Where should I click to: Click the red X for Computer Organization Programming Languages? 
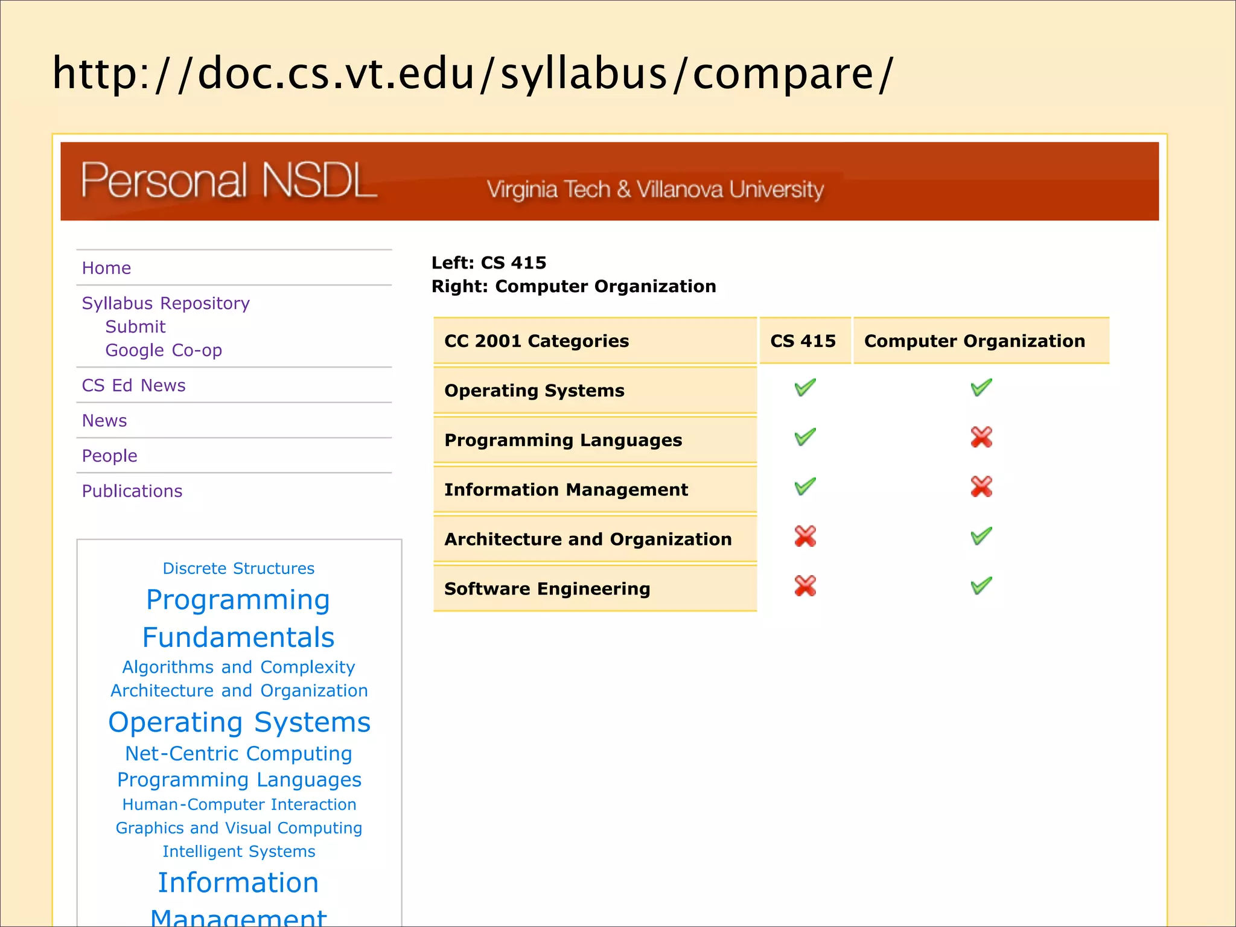pyautogui.click(x=981, y=437)
